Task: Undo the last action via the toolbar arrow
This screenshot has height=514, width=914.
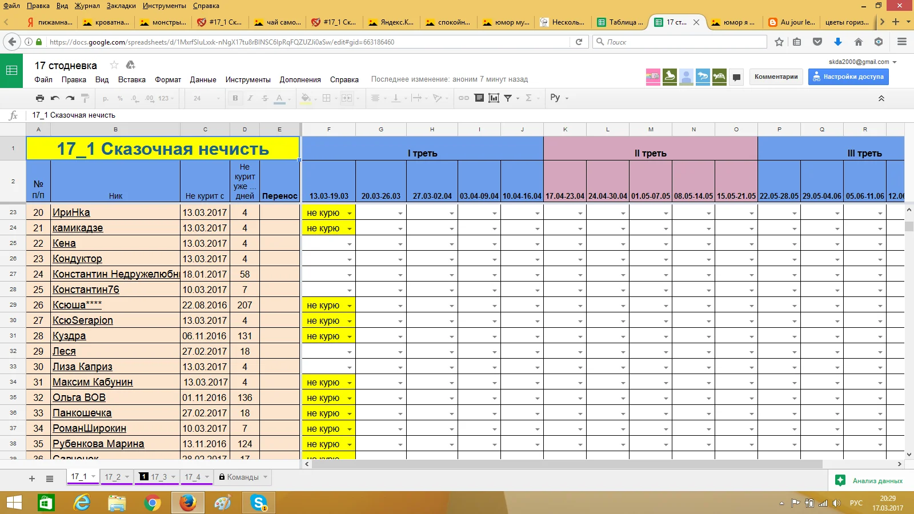Action: [55, 98]
